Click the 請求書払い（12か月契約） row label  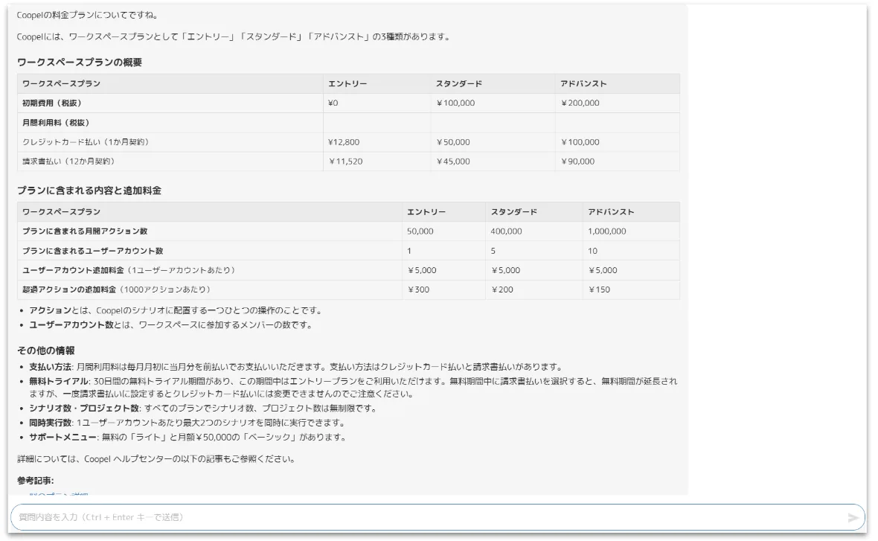coord(68,161)
